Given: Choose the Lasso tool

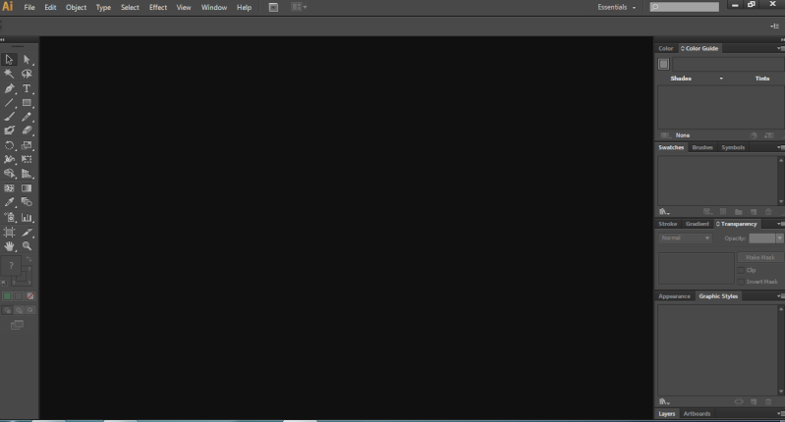Looking at the screenshot, I should (27, 74).
